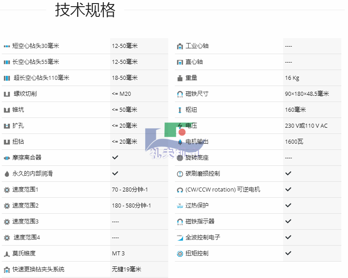Click the short core drill 30毫米 icon
This screenshot has width=348, height=278.
[x=7, y=46]
